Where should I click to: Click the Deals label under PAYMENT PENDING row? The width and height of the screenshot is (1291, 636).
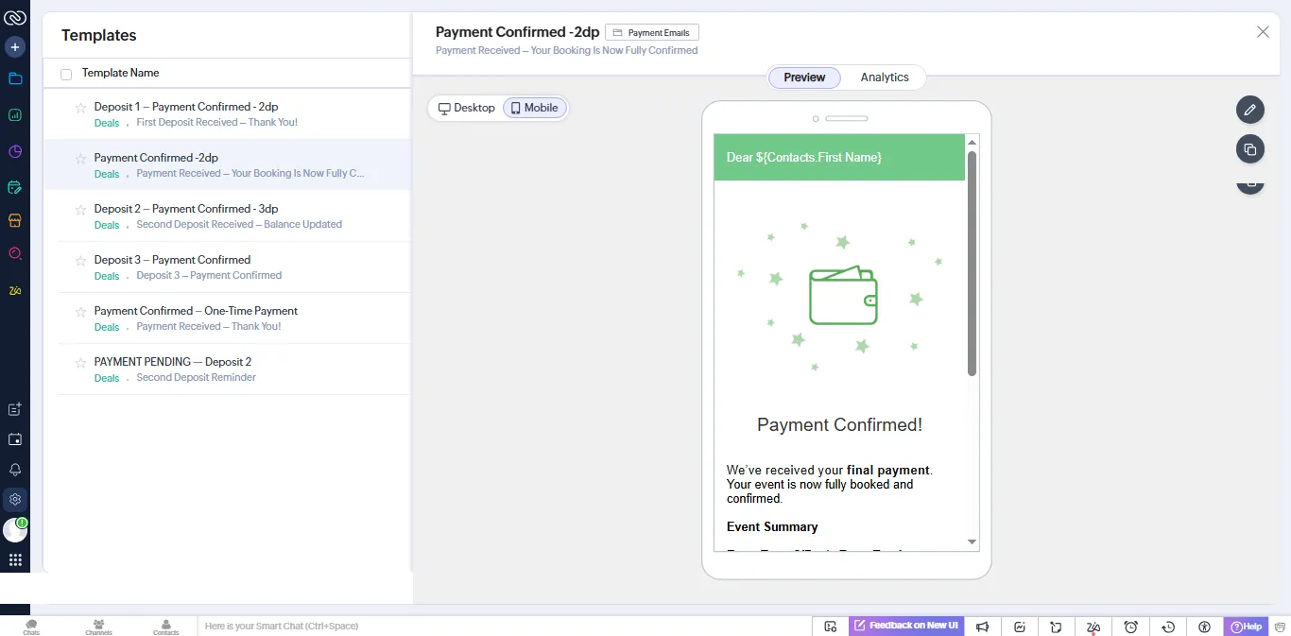(x=107, y=378)
